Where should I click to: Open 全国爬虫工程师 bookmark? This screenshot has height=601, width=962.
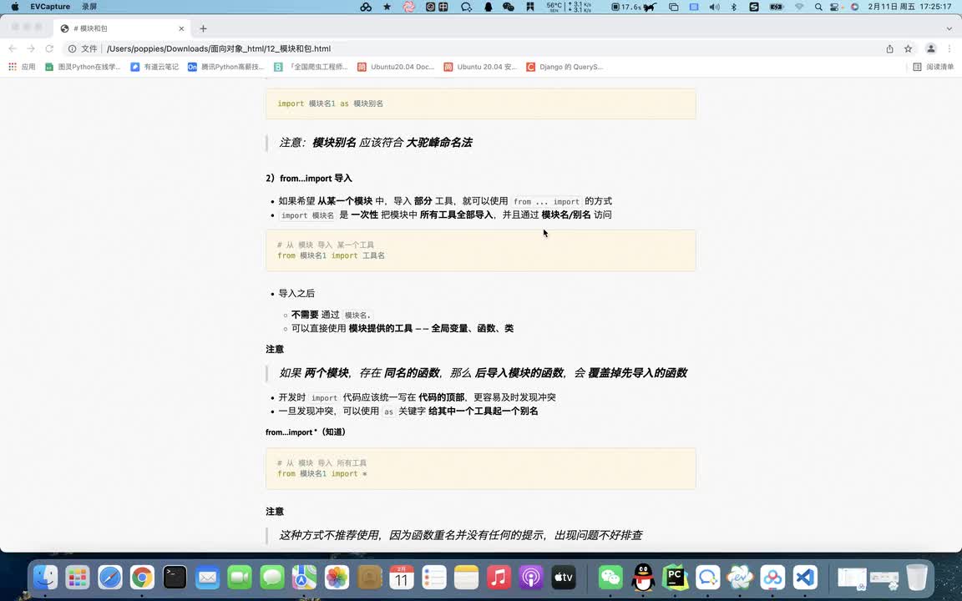point(311,67)
